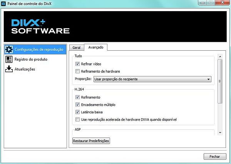Click the product registration document icon
This screenshot has height=164, width=231.
point(9,60)
